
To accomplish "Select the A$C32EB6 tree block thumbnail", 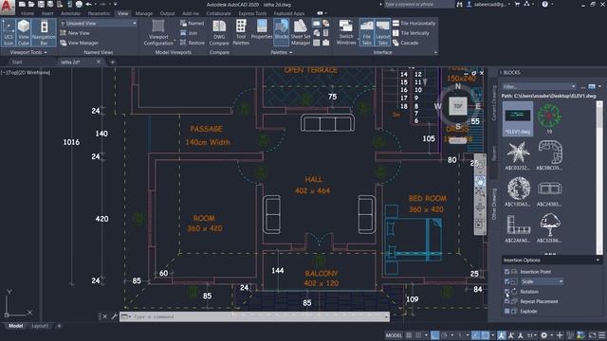I will (x=549, y=227).
